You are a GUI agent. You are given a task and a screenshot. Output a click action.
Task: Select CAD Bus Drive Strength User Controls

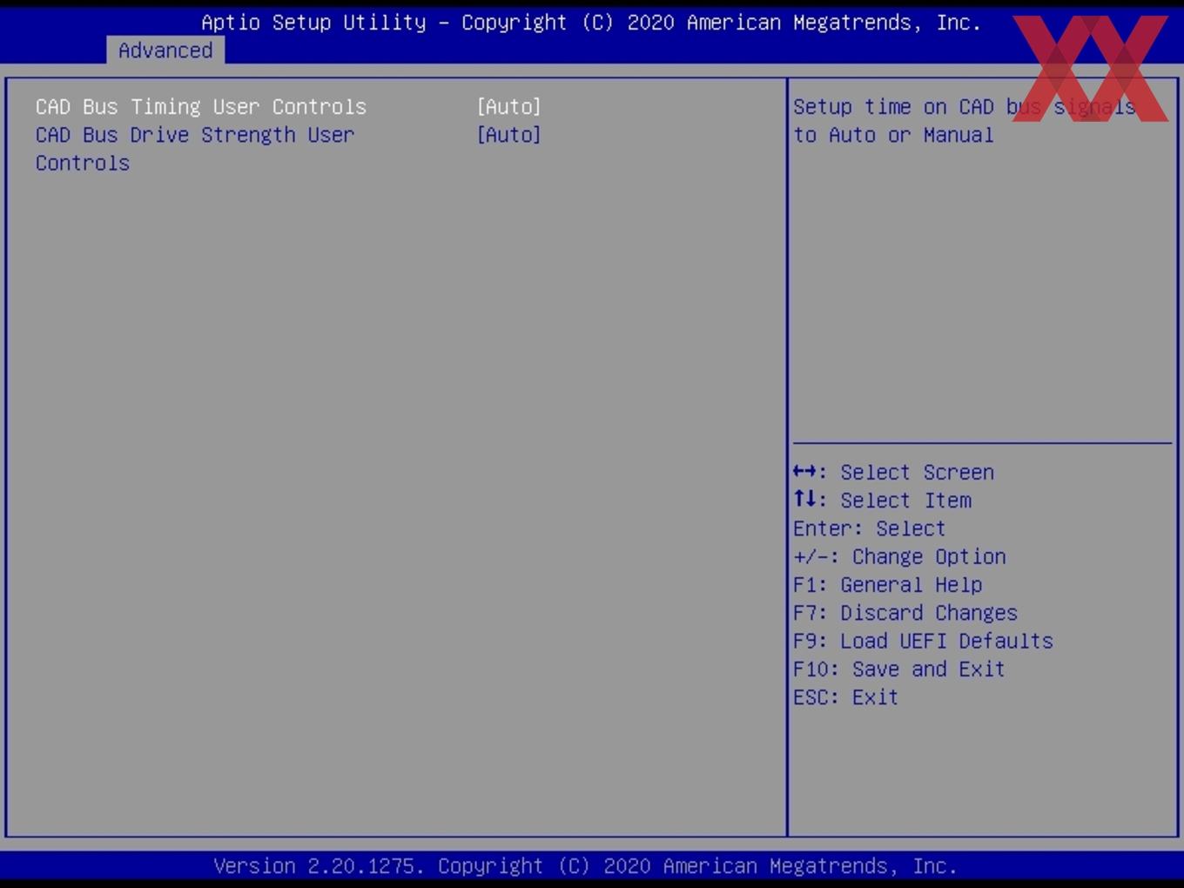(195, 149)
